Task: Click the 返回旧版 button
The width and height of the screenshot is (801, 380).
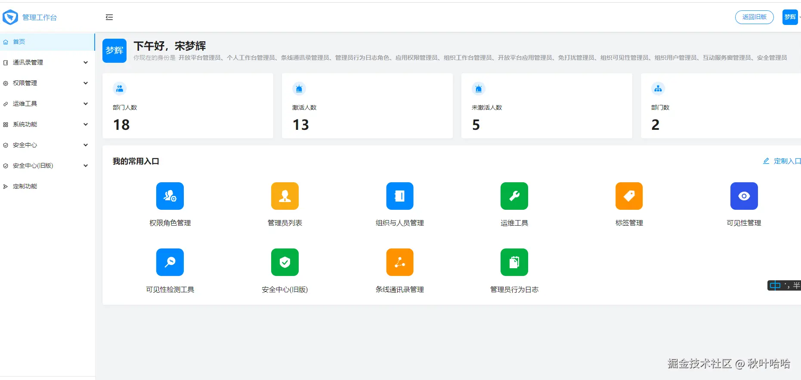Action: coord(754,17)
